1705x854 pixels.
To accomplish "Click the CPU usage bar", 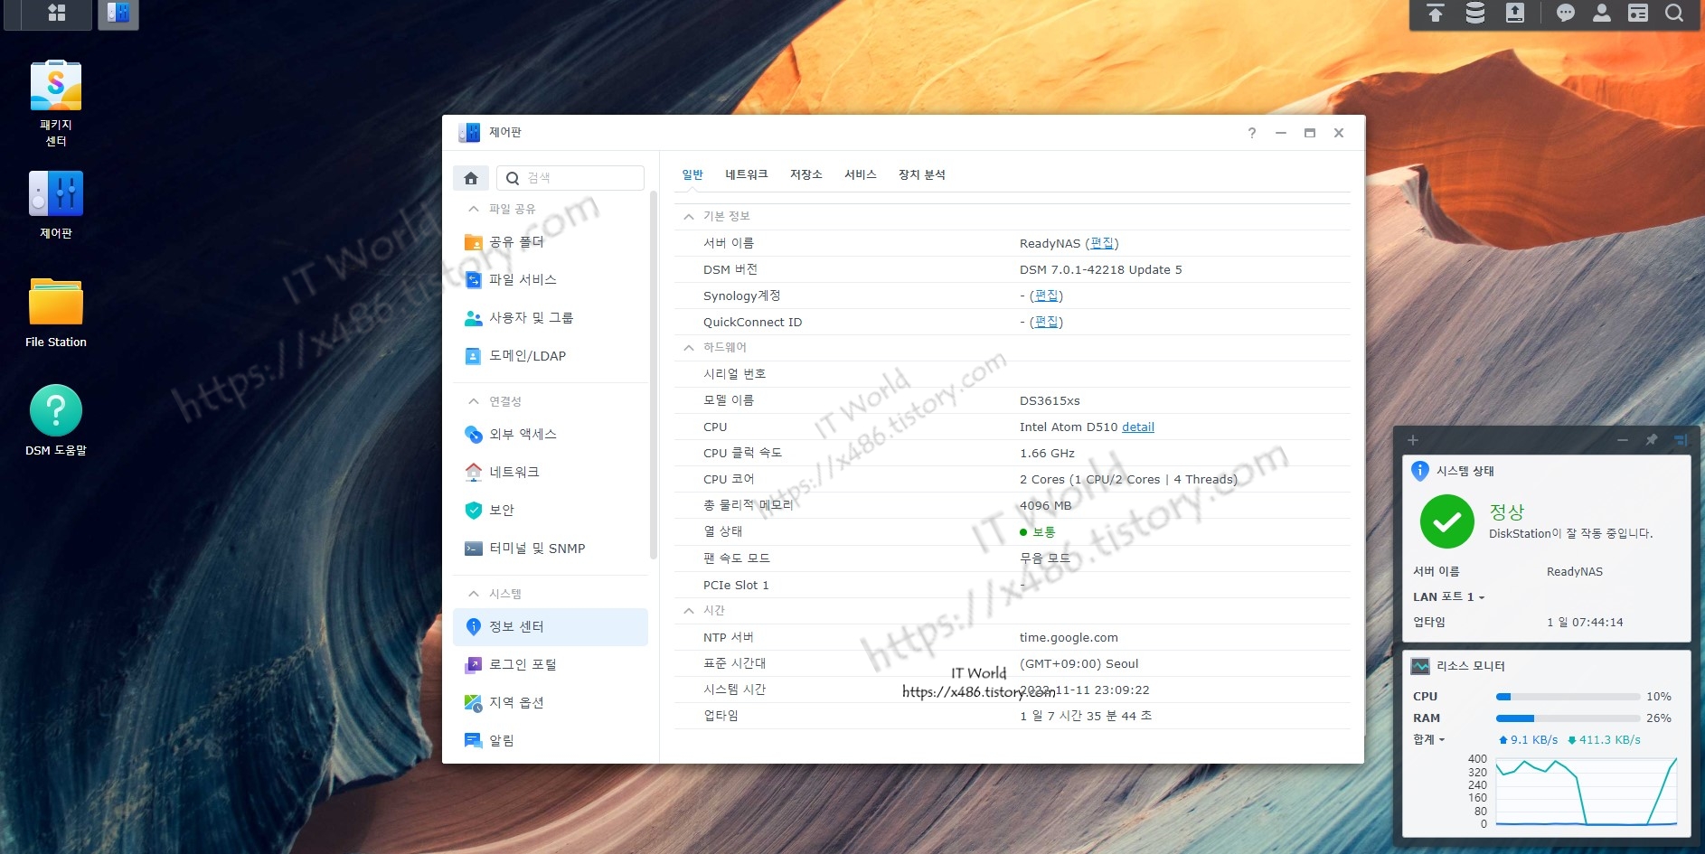I will click(x=1568, y=697).
